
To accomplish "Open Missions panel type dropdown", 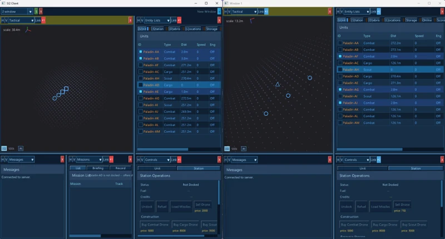I will tap(89, 160).
